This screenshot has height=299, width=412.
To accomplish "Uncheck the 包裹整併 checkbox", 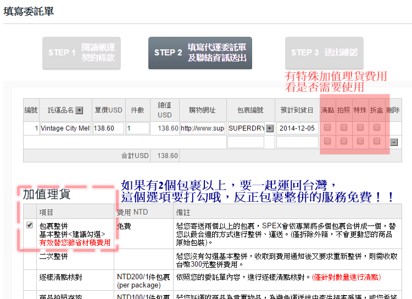I will (x=30, y=225).
